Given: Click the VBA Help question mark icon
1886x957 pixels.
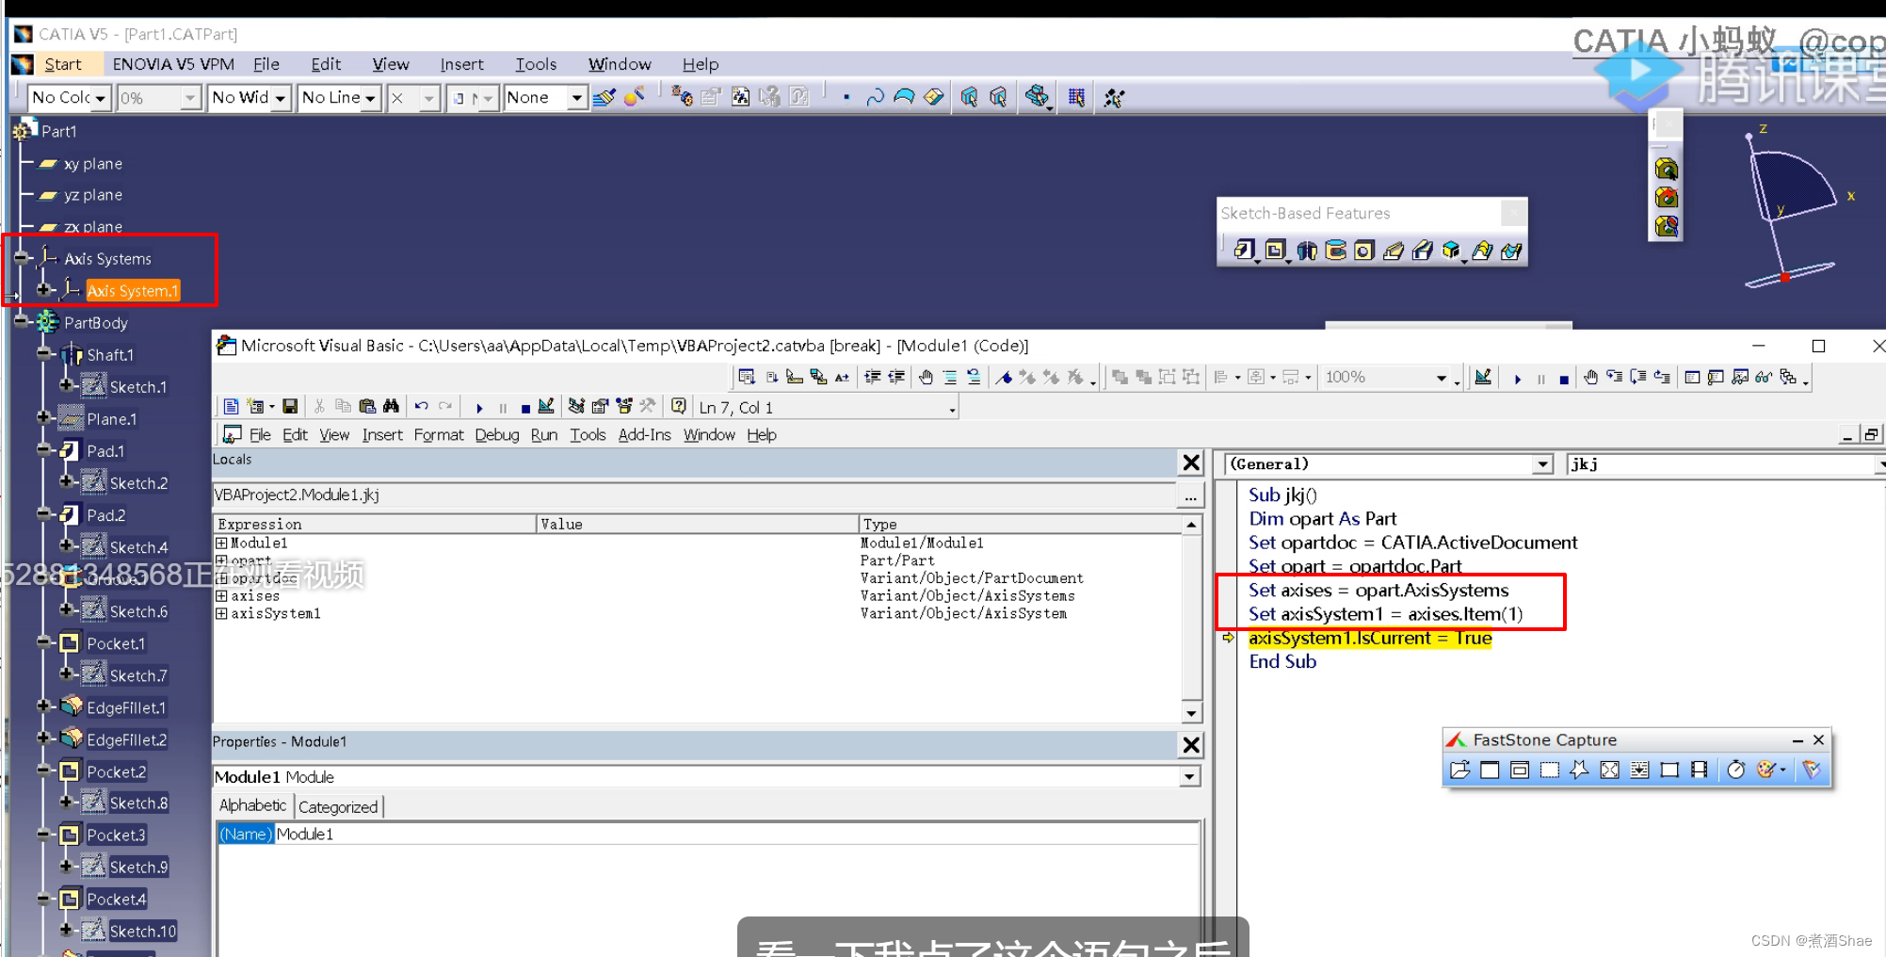Looking at the screenshot, I should (x=678, y=406).
